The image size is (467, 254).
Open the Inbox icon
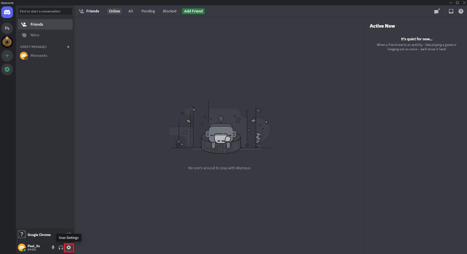[x=451, y=11]
